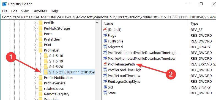Expand the Perflib key

coord(35,23)
